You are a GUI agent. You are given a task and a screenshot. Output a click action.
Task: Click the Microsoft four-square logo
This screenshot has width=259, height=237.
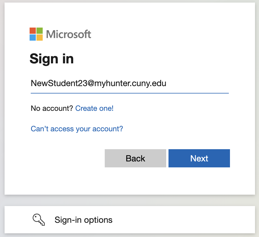[x=36, y=34]
